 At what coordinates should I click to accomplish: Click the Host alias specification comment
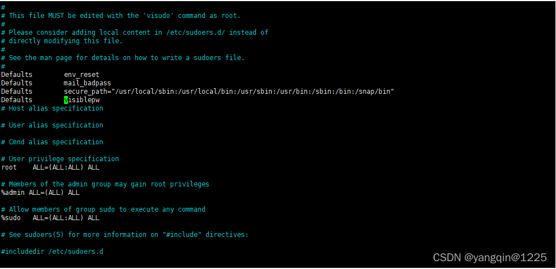52,108
